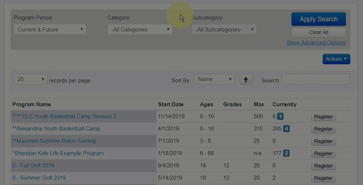Open the Sort By Name dropdown

tap(214, 79)
